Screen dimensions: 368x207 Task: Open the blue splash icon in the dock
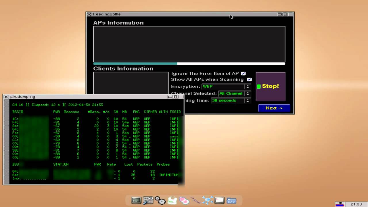tap(207, 200)
